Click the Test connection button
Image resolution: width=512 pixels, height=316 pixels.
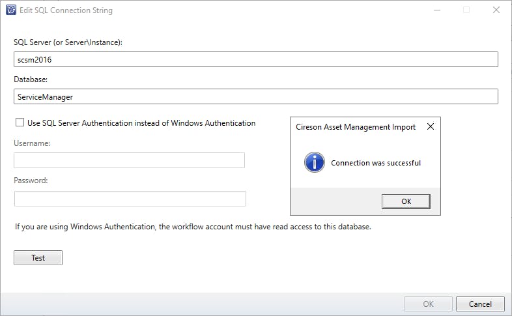[x=38, y=258]
